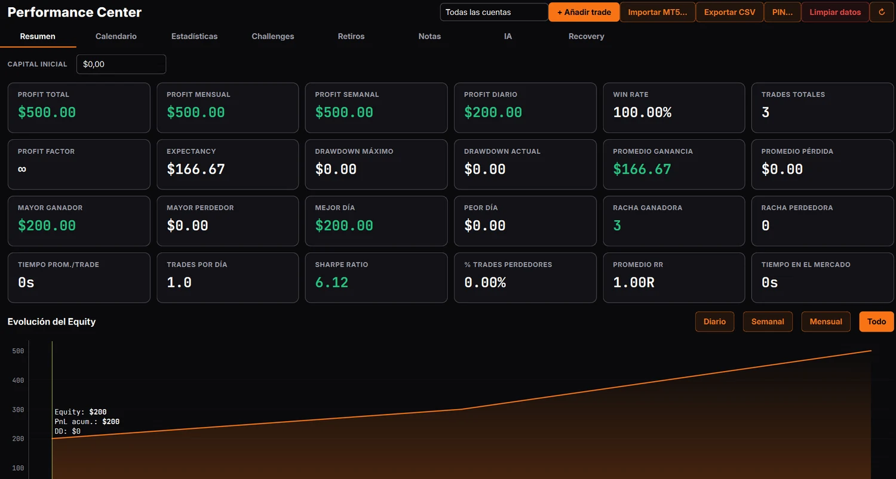Set equity chart range to Semanal
This screenshot has width=896, height=479.
coord(768,322)
